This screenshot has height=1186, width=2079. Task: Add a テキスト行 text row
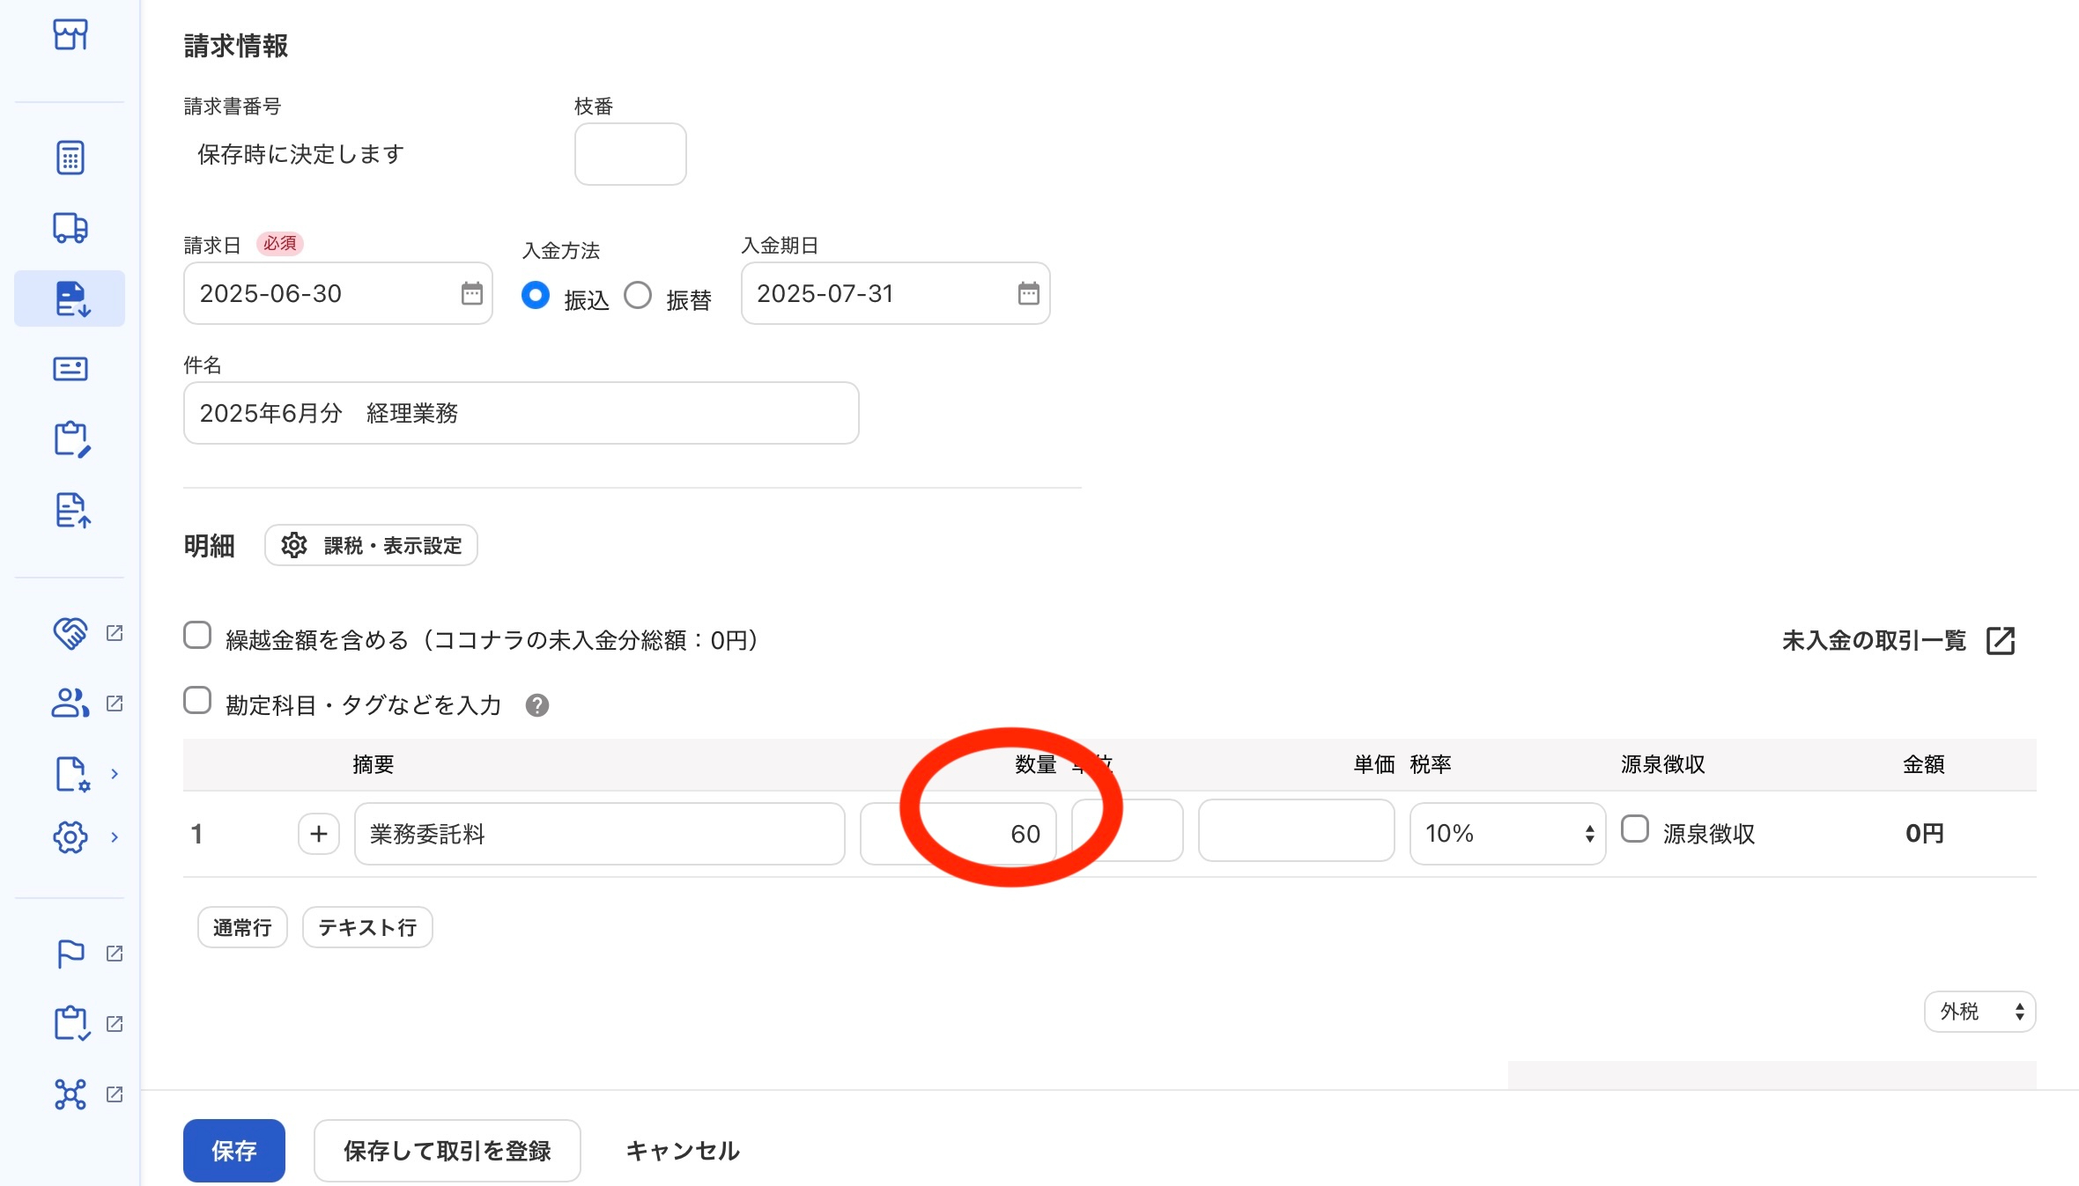(x=367, y=927)
